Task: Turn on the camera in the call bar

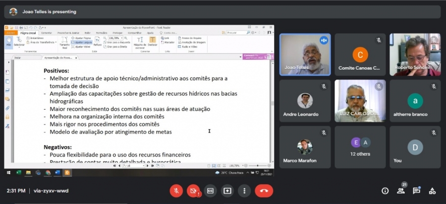Action: point(193,191)
